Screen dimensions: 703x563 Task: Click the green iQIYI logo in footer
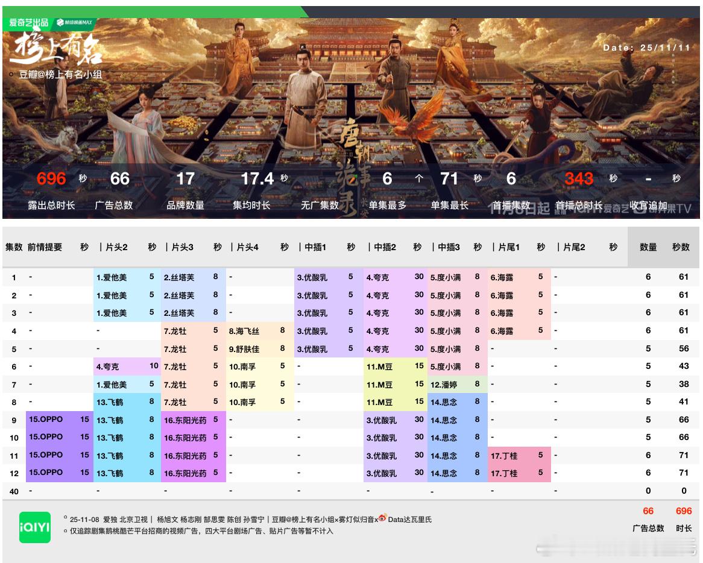34,527
